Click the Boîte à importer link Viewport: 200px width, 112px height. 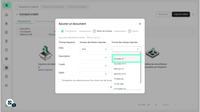pos(45,70)
